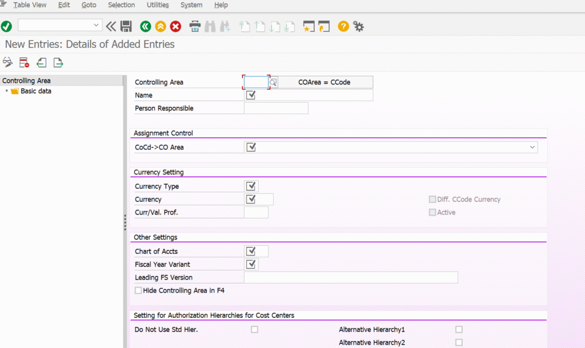Open the Utilities menu

pos(158,5)
